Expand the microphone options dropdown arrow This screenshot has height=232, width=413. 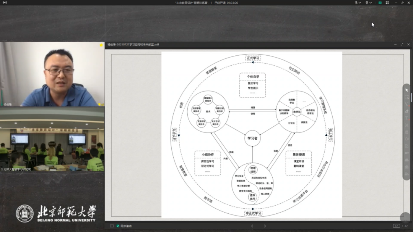coord(360,3)
